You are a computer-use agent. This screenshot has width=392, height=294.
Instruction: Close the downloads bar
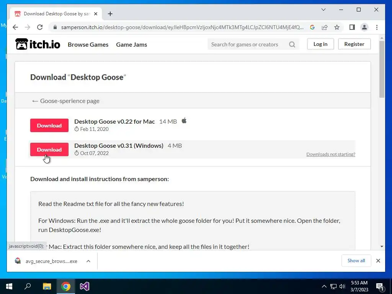pos(378,261)
